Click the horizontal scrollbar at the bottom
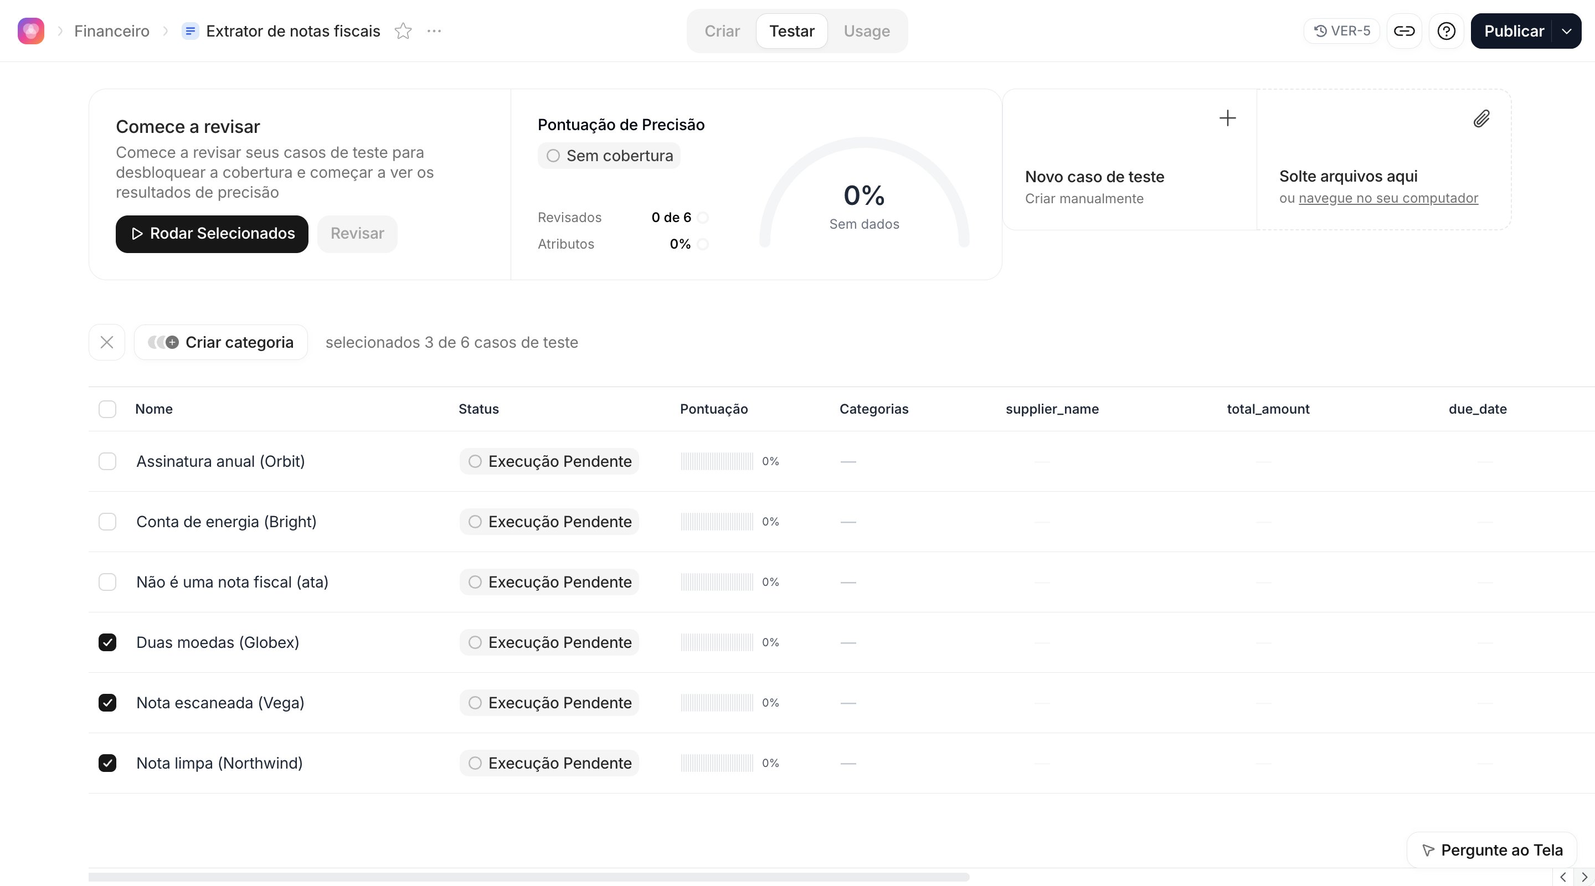1595x886 pixels. click(x=529, y=877)
